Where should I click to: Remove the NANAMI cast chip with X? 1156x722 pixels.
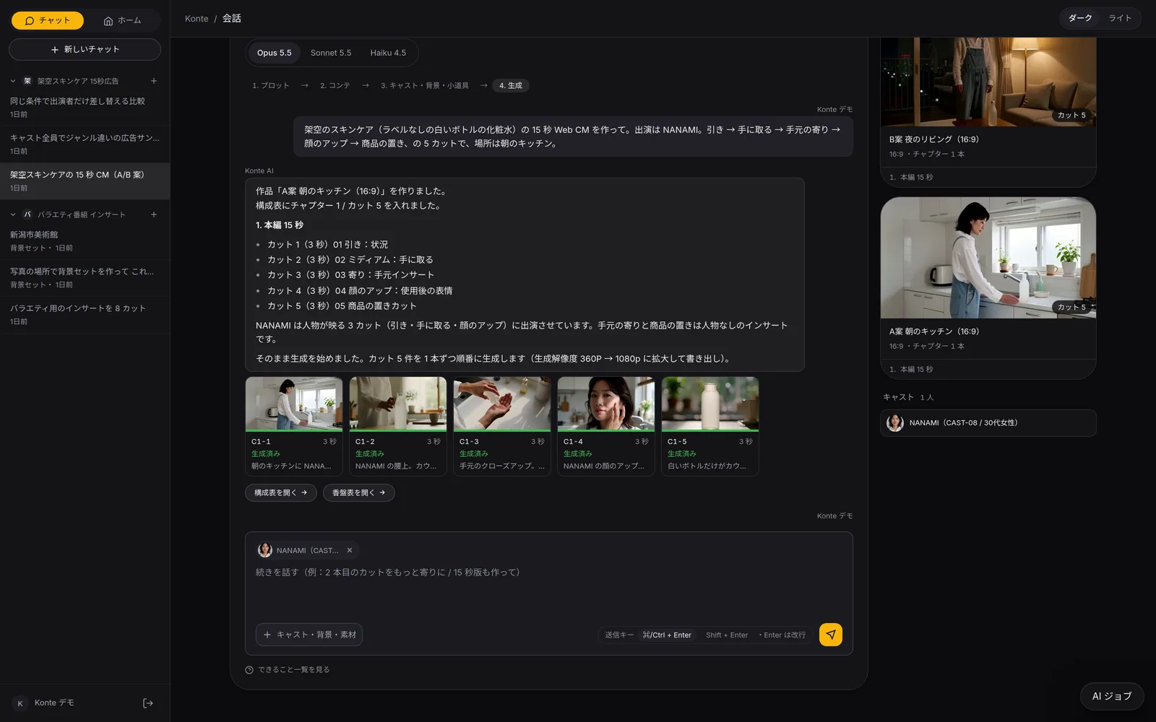(x=350, y=550)
